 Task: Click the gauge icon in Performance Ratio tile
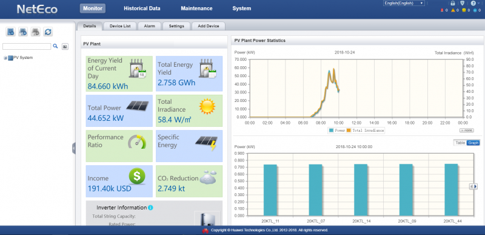tap(137, 141)
